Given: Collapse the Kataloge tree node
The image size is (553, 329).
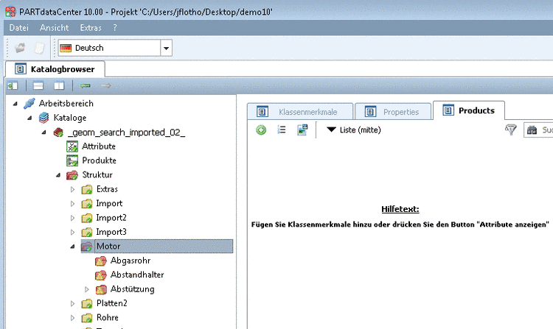Looking at the screenshot, I should tap(29, 118).
